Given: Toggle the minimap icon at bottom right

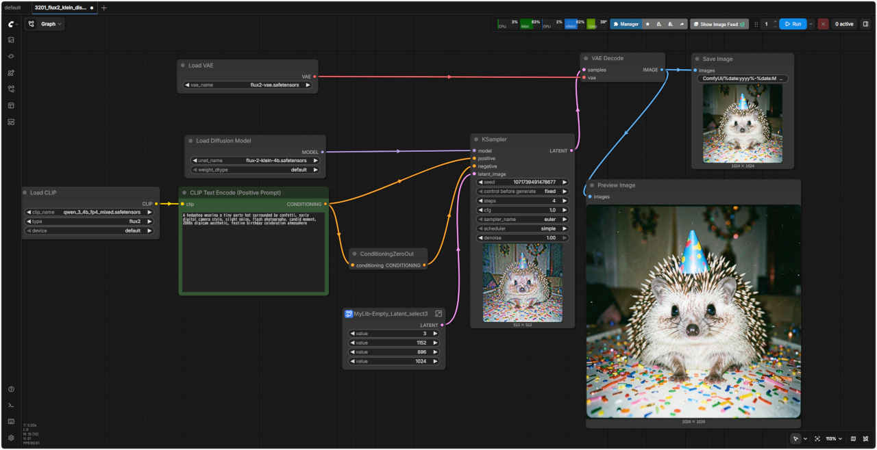Looking at the screenshot, I should click(x=853, y=438).
